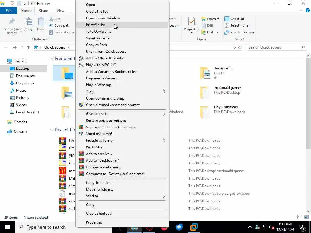Viewport: 311px width, 233px height.
Task: Choose Copy as Path menu entry
Action: point(122,45)
